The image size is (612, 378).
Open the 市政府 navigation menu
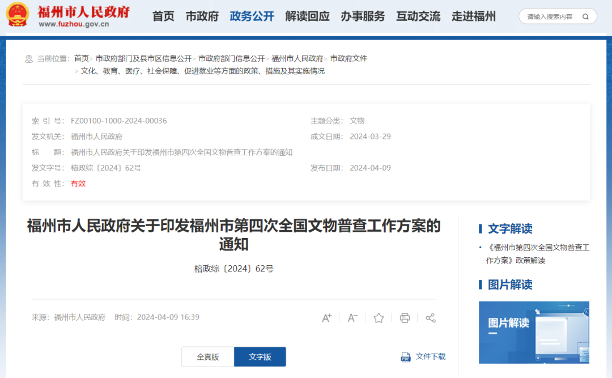[202, 16]
